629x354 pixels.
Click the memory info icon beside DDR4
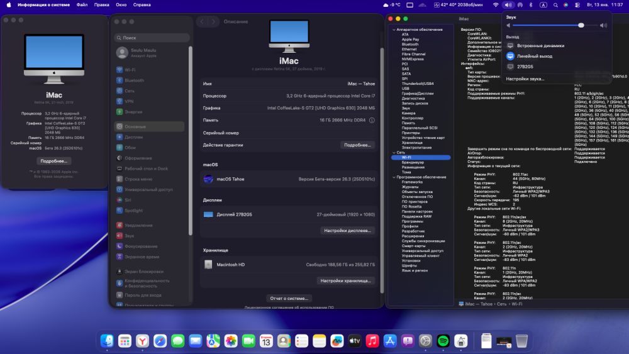(x=372, y=120)
